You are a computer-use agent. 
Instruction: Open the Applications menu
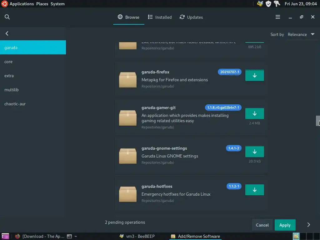pyautogui.click(x=22, y=4)
